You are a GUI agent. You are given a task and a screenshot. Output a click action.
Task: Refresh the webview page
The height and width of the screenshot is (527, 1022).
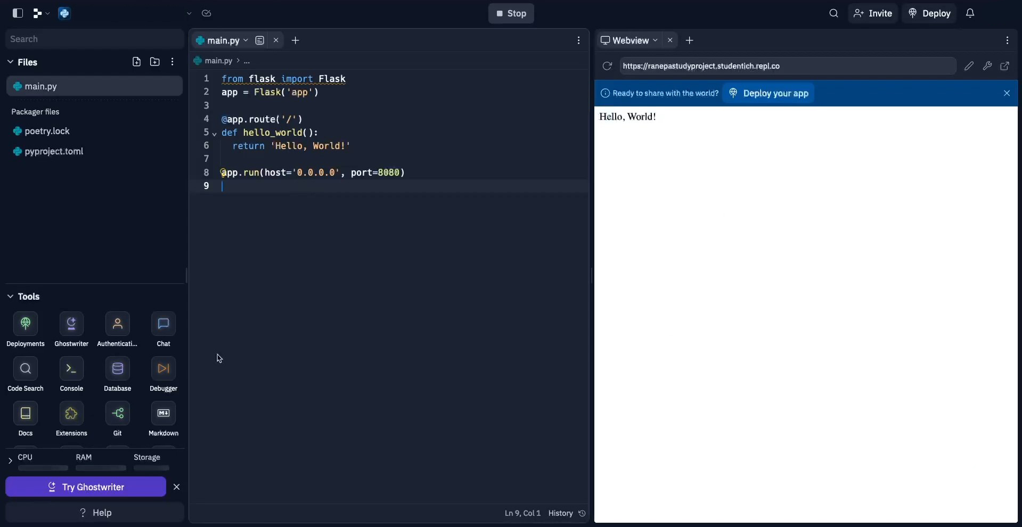pyautogui.click(x=607, y=66)
